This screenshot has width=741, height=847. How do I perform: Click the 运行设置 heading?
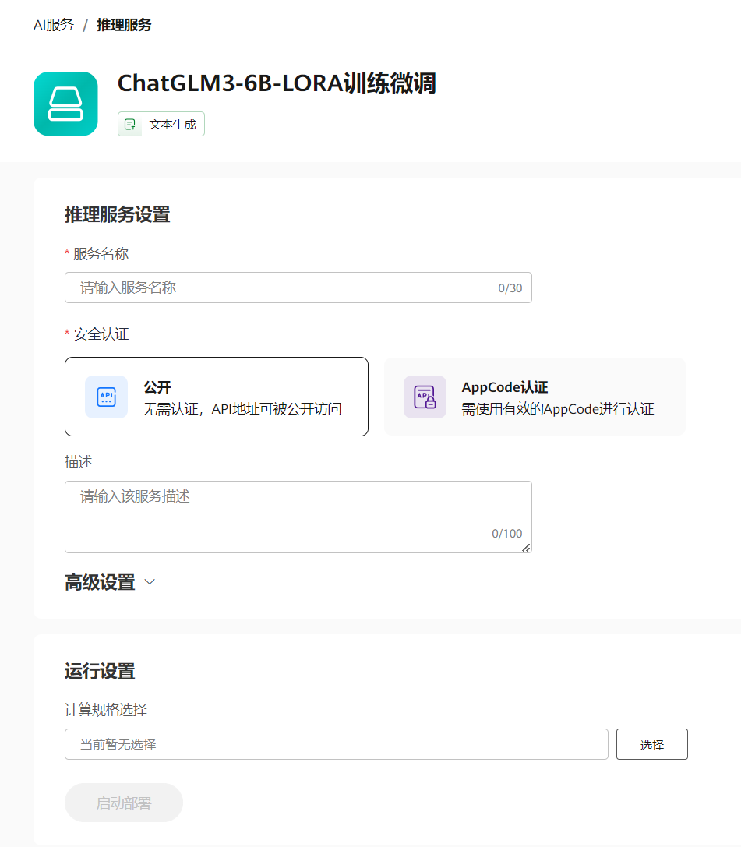[x=100, y=671]
